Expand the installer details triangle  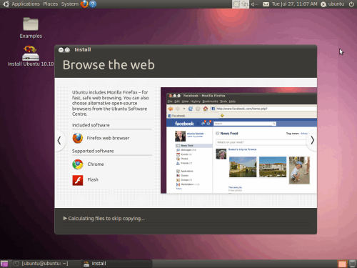[x=65, y=218]
